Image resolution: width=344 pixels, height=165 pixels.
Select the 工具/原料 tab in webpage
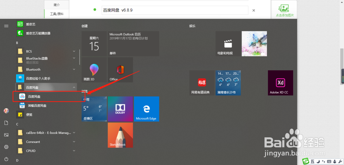coord(57,14)
